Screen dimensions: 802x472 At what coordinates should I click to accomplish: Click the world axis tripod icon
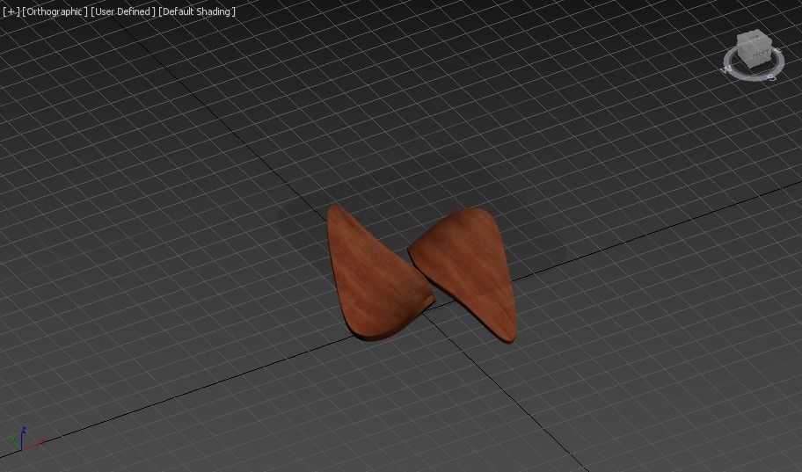pyautogui.click(x=26, y=439)
